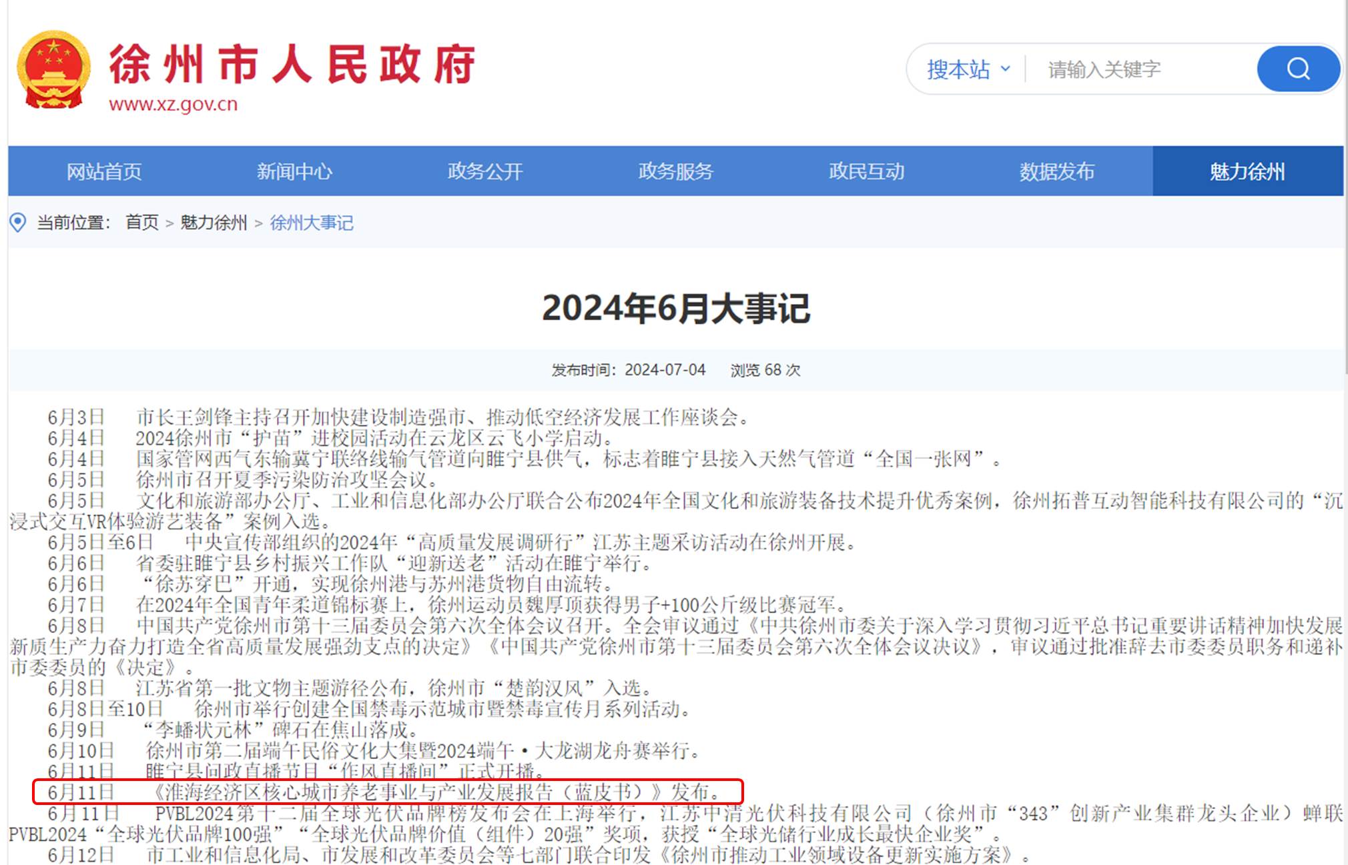Image resolution: width=1348 pixels, height=865 pixels.
Task: Click the 2024年6月大事记 article heading
Action: (675, 308)
